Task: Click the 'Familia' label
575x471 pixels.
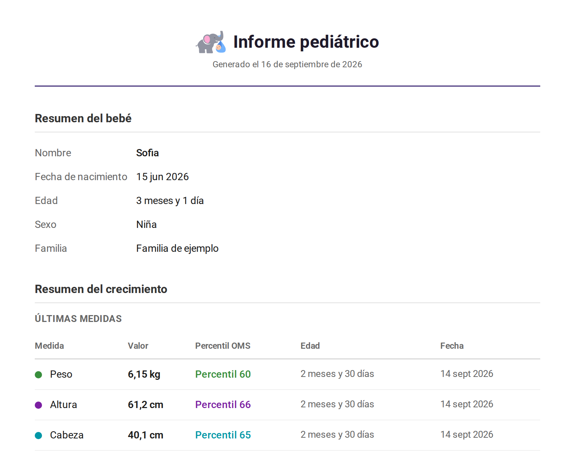Action: [x=51, y=248]
